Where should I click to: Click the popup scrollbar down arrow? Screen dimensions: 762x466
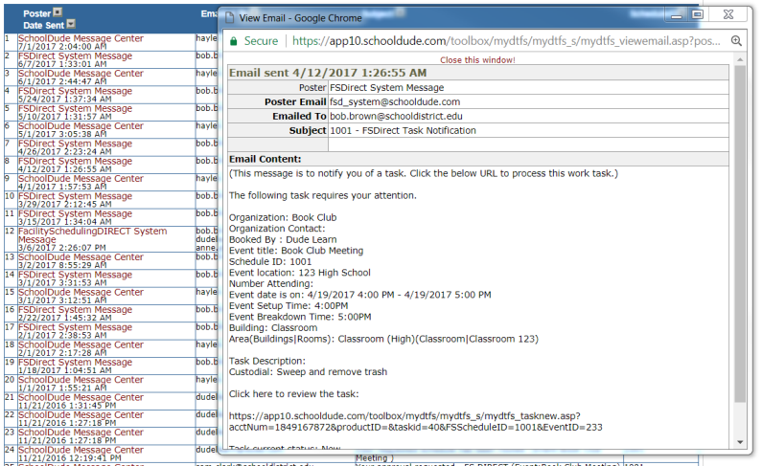(740, 442)
